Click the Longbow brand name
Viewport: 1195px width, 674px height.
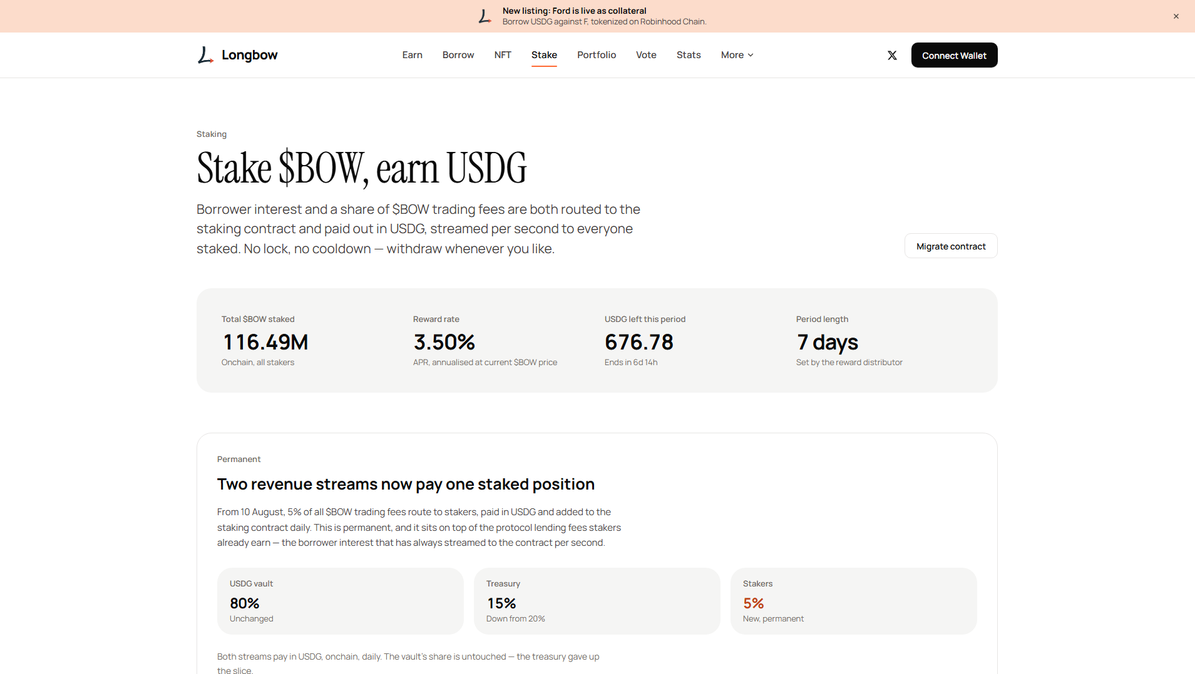tap(249, 55)
